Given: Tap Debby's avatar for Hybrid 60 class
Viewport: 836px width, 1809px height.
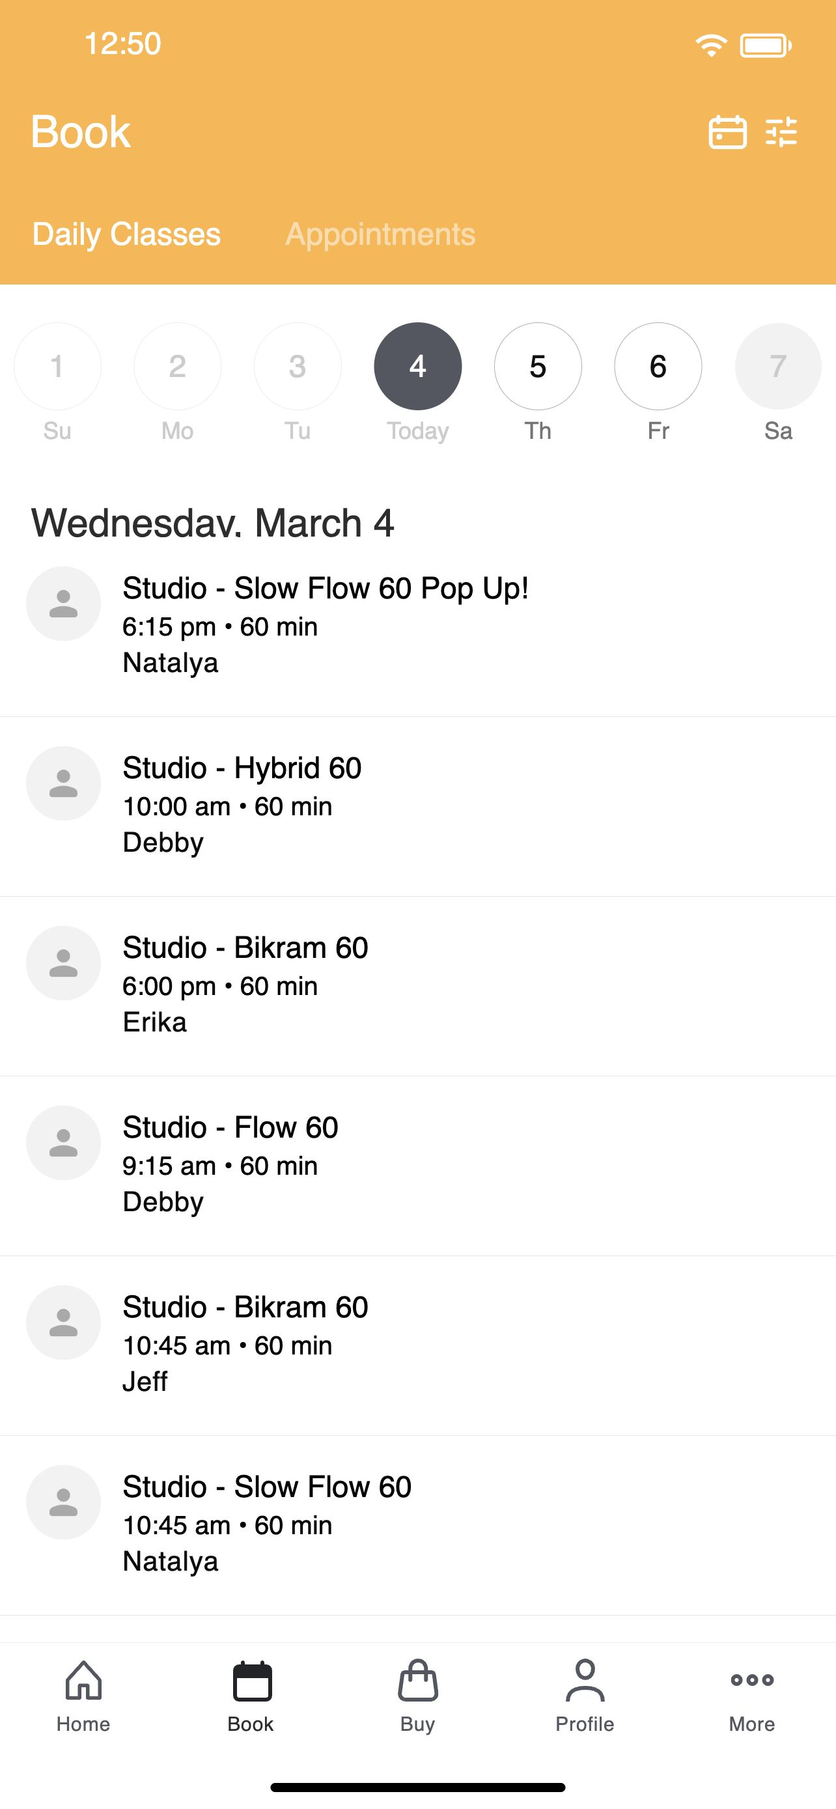Looking at the screenshot, I should pyautogui.click(x=63, y=784).
